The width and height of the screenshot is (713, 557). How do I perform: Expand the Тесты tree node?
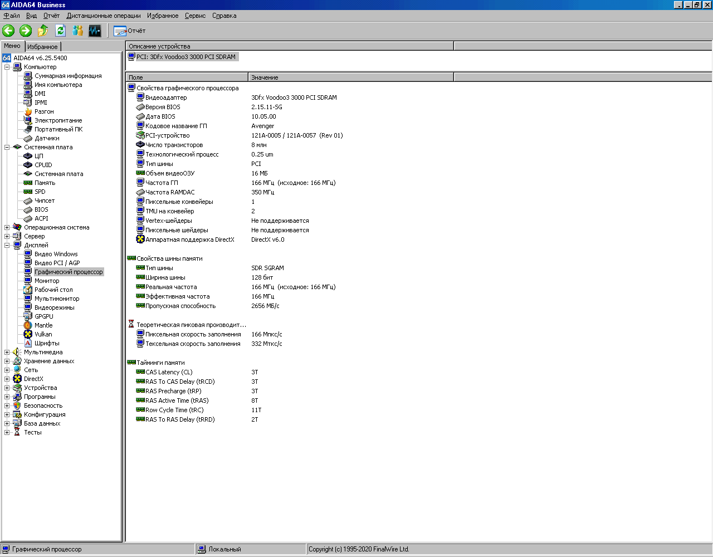point(7,432)
